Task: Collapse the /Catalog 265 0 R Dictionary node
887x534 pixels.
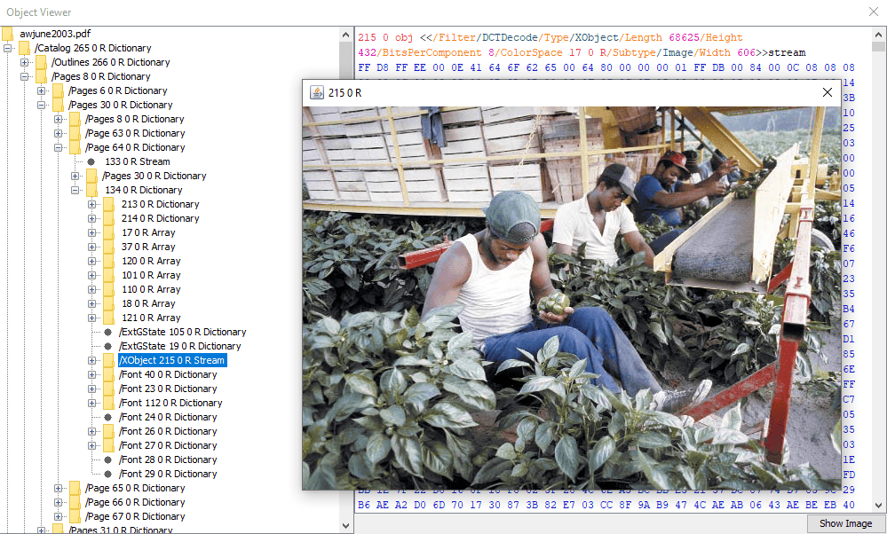Action: [x=9, y=48]
